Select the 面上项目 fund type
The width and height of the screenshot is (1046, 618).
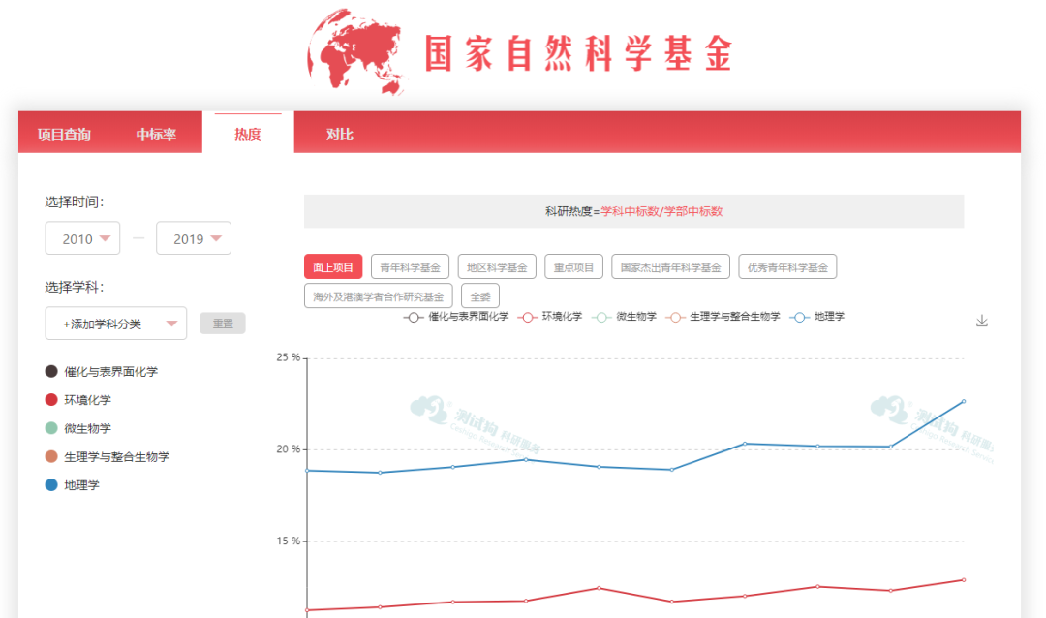tap(333, 267)
